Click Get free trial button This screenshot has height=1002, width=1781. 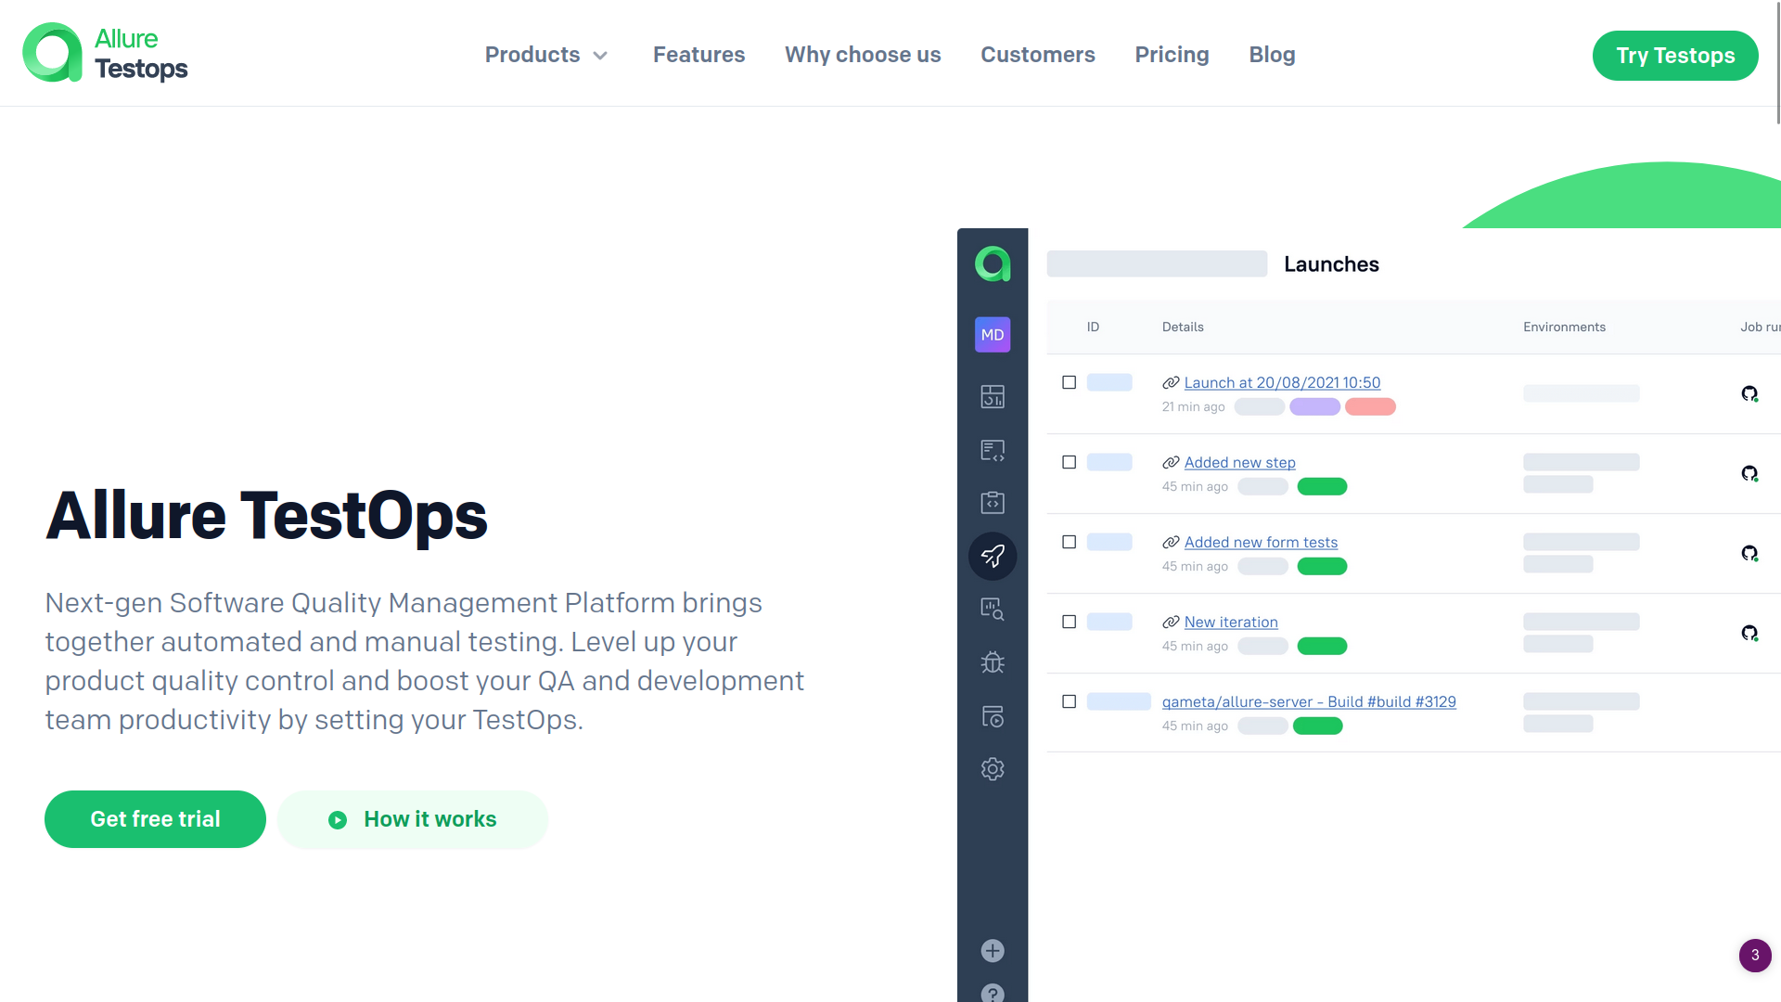tap(155, 818)
